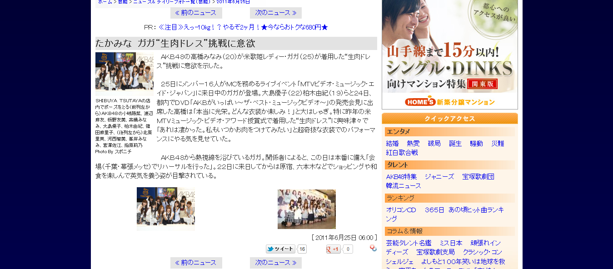Open the tweet count bubble showing 16
The image size is (613, 269).
pyautogui.click(x=302, y=249)
